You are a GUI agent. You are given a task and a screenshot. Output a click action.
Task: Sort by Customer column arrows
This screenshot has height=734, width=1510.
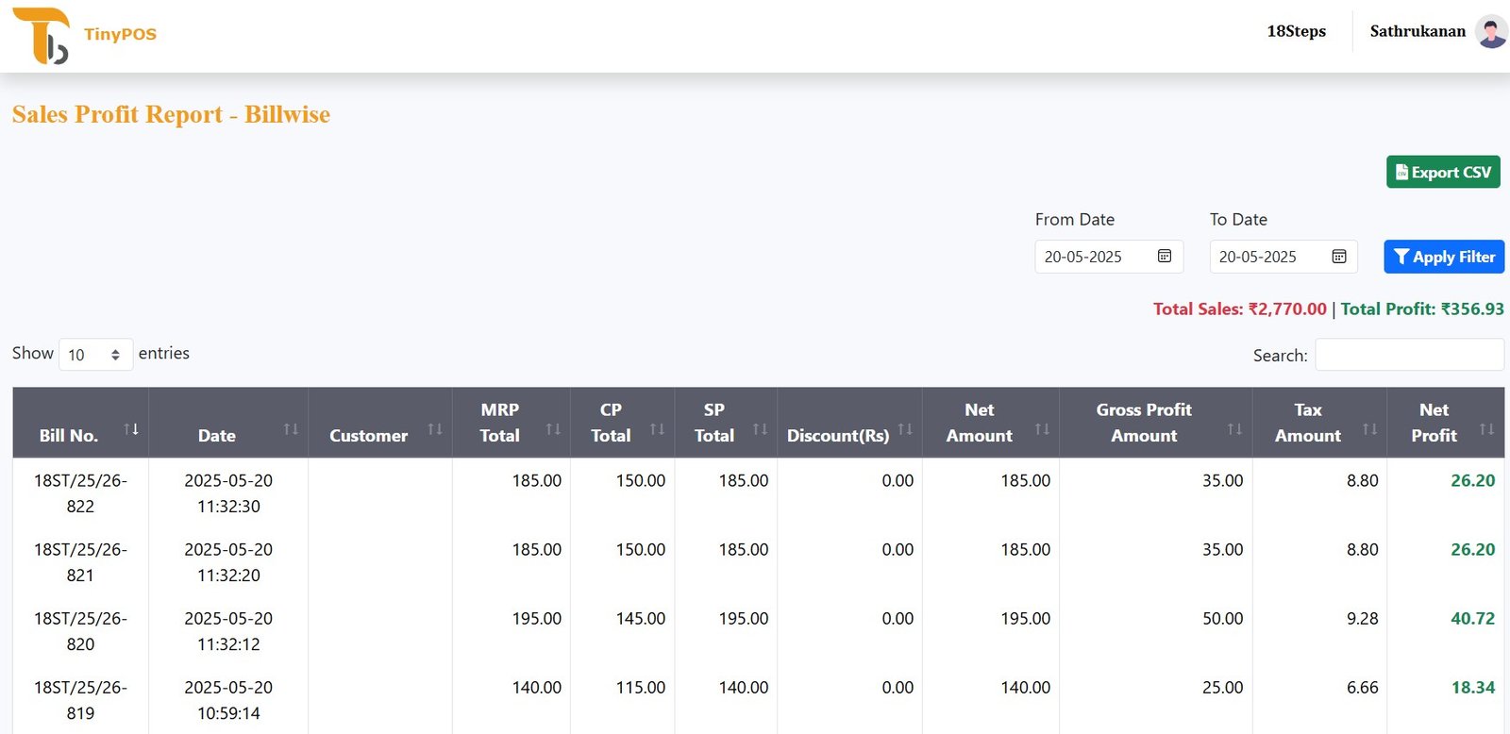(435, 429)
